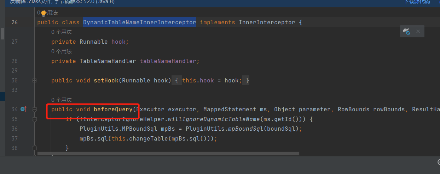
Task: Collapse the beforeQuery method fold on line 34
Action: tap(34, 110)
